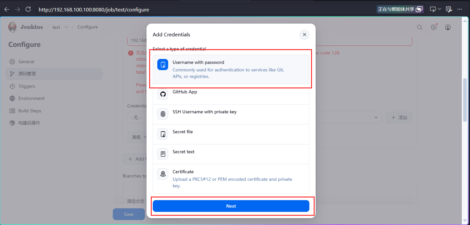Click the Next button

pos(231,206)
